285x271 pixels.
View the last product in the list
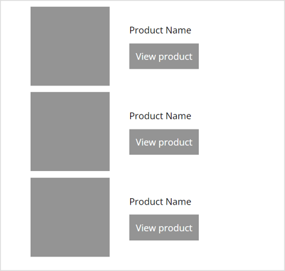[164, 228]
